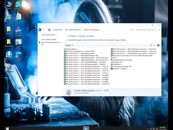
Task: Click the greyed Forward arrow button
Action: 44,30
